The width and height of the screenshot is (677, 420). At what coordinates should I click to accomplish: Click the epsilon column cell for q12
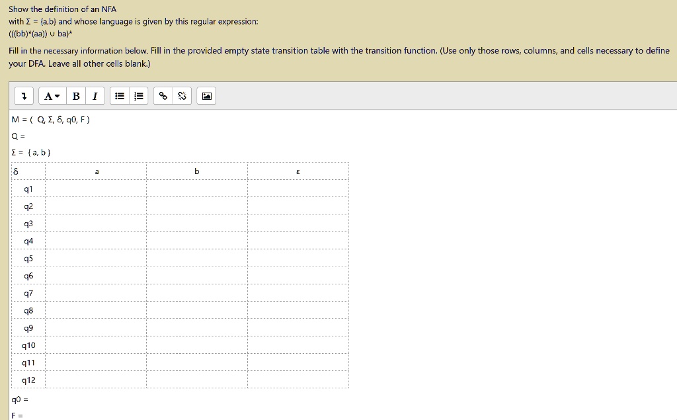tap(298, 380)
